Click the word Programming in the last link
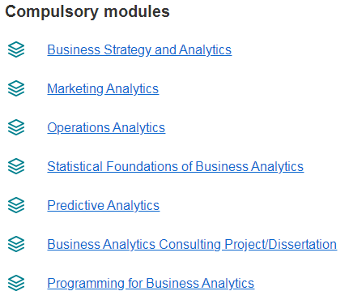349x304 pixels. pos(86,284)
